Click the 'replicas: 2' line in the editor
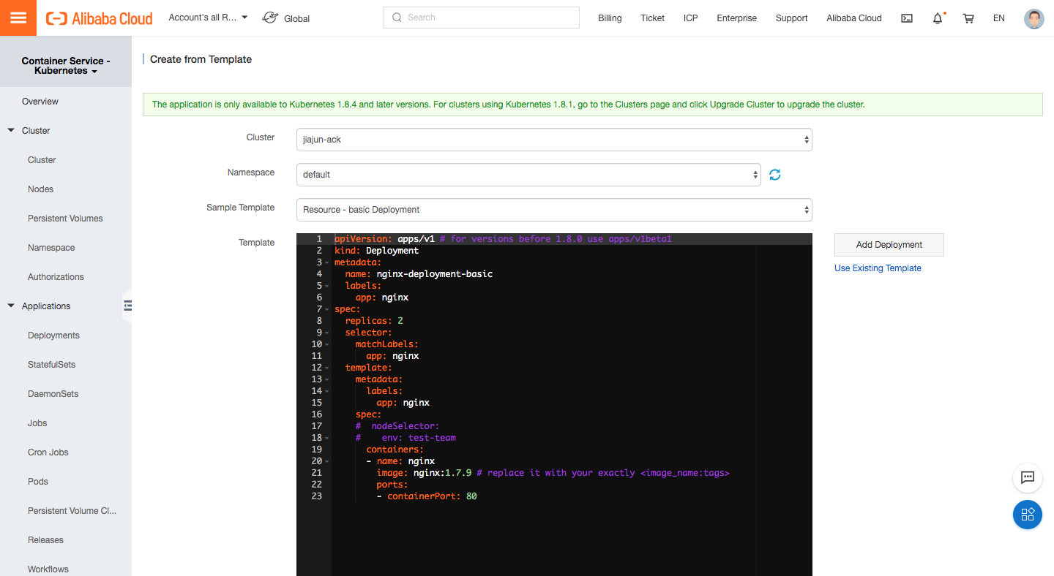 point(374,321)
